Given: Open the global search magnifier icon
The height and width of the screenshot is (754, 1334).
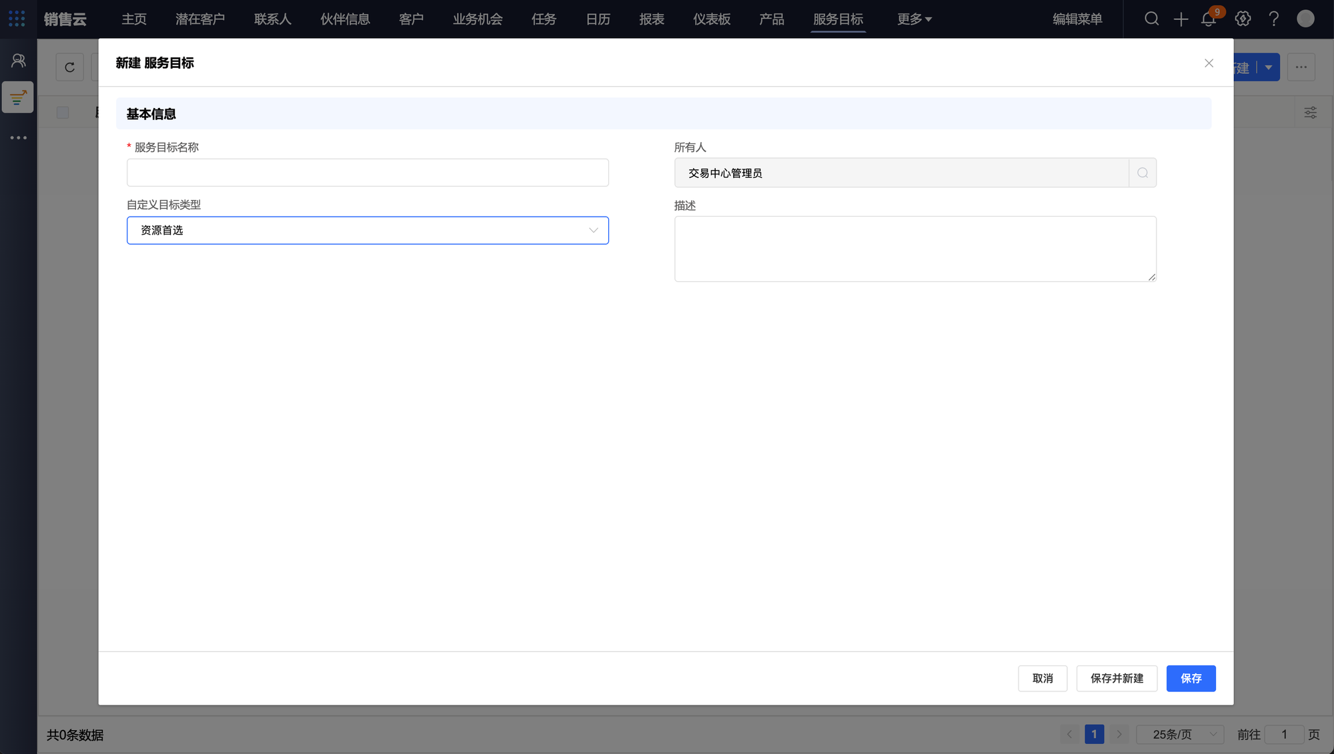Looking at the screenshot, I should click(1151, 19).
